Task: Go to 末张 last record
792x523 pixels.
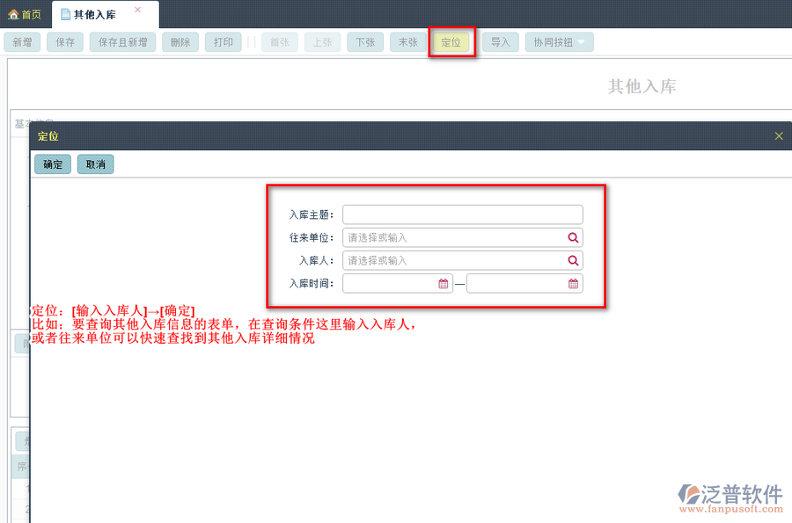Action: click(408, 42)
